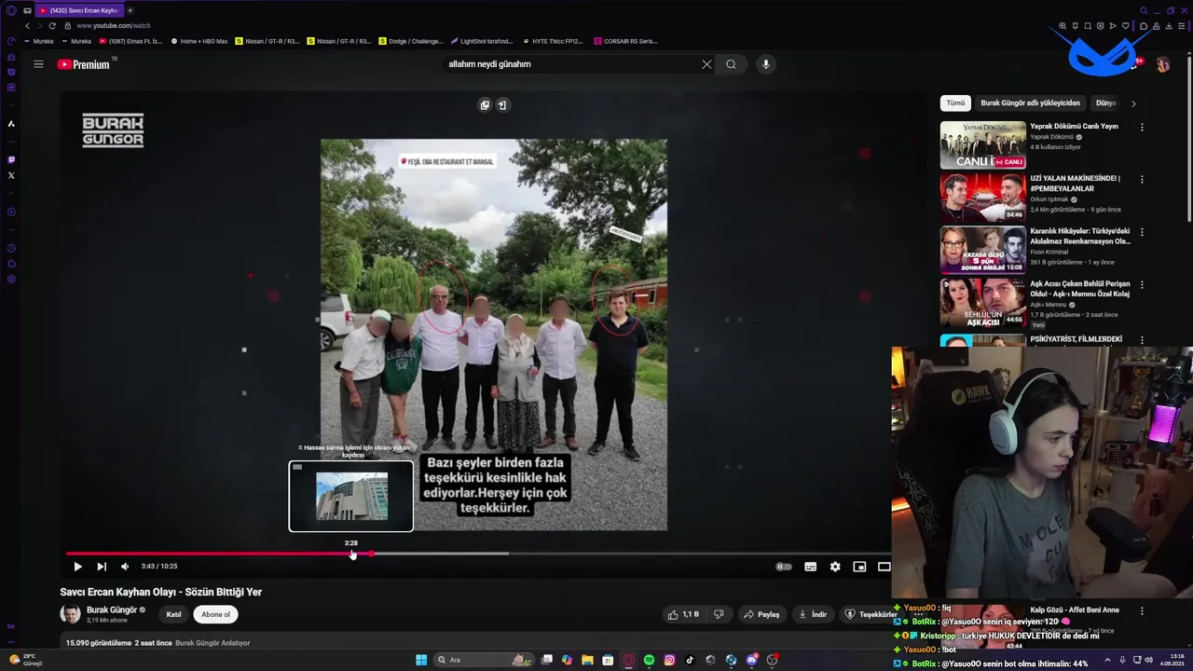The width and height of the screenshot is (1193, 671).
Task: Open Windows Start menu
Action: click(421, 660)
